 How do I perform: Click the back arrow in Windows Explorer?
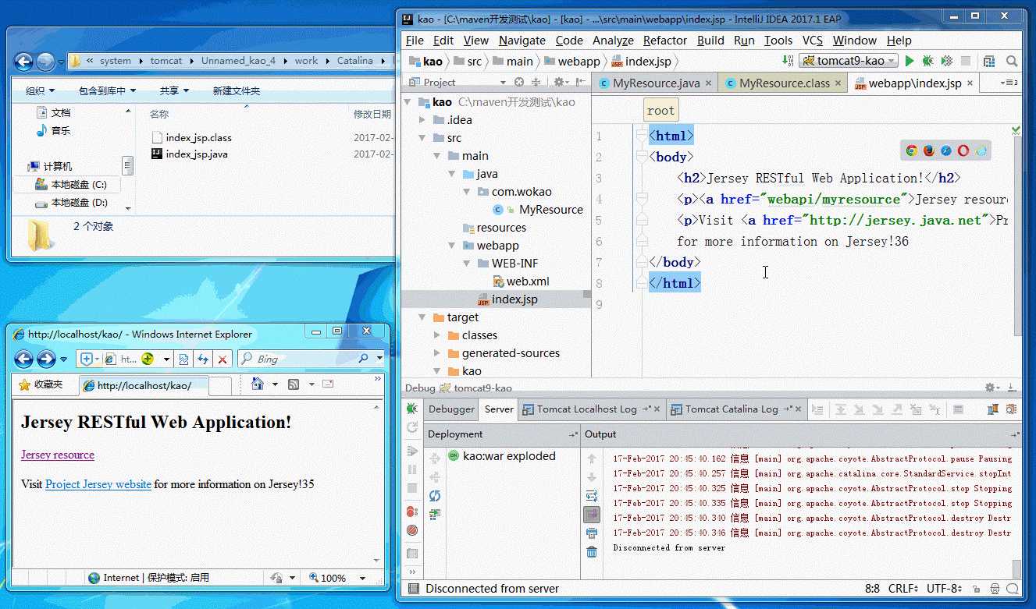tap(23, 61)
